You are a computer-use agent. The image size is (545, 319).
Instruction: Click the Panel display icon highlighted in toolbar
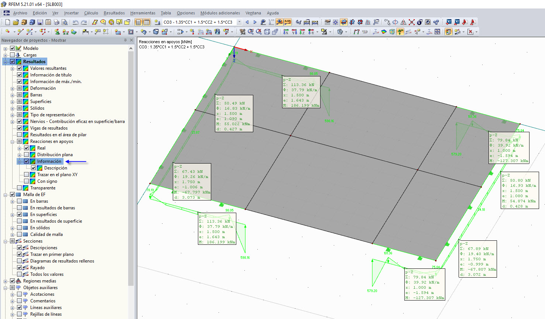click(x=449, y=32)
